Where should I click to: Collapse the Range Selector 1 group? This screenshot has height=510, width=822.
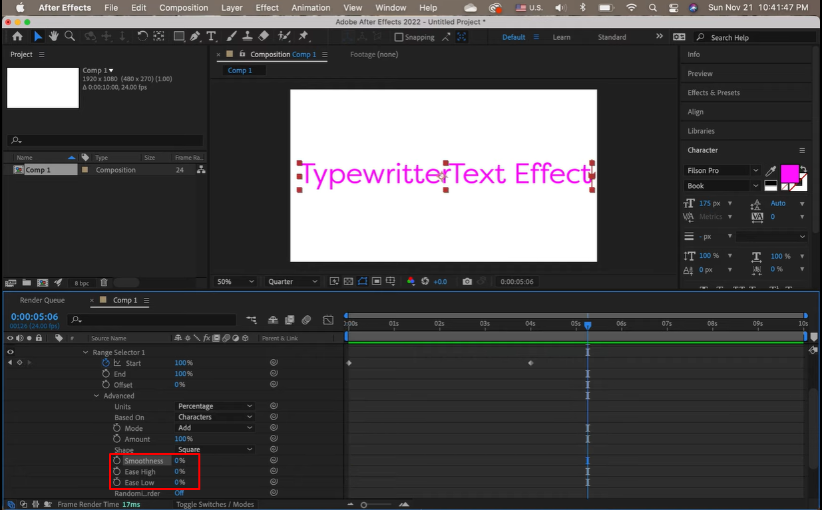point(86,352)
